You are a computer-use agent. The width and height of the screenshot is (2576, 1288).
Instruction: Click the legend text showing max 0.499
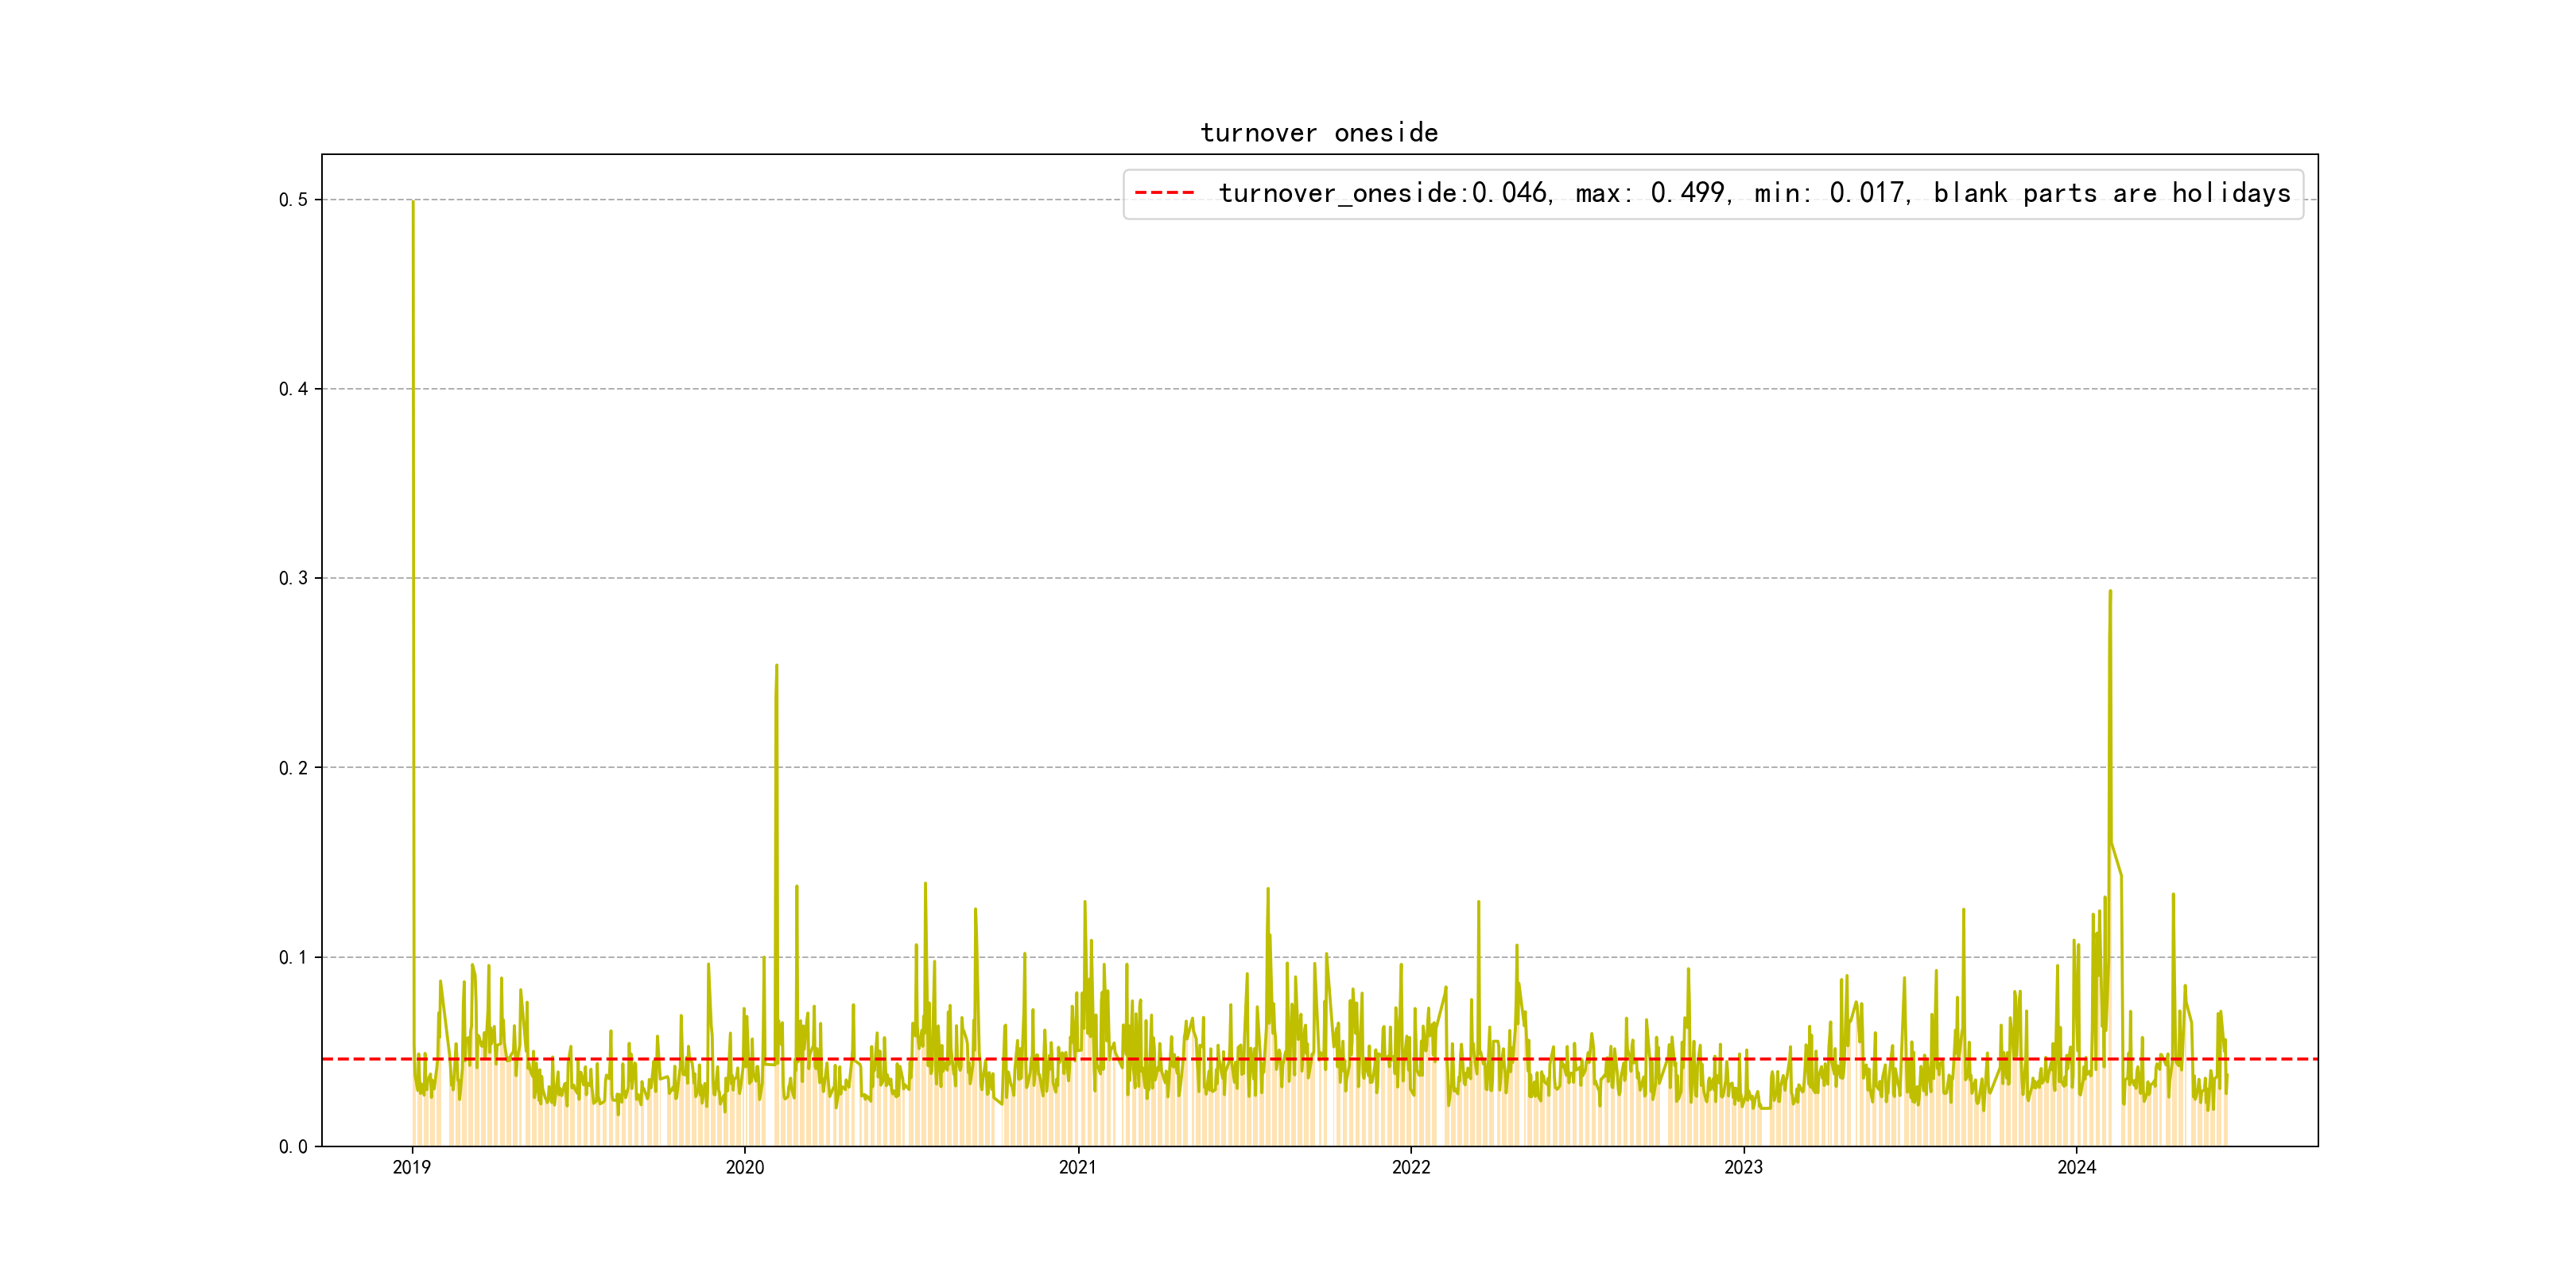[1651, 193]
